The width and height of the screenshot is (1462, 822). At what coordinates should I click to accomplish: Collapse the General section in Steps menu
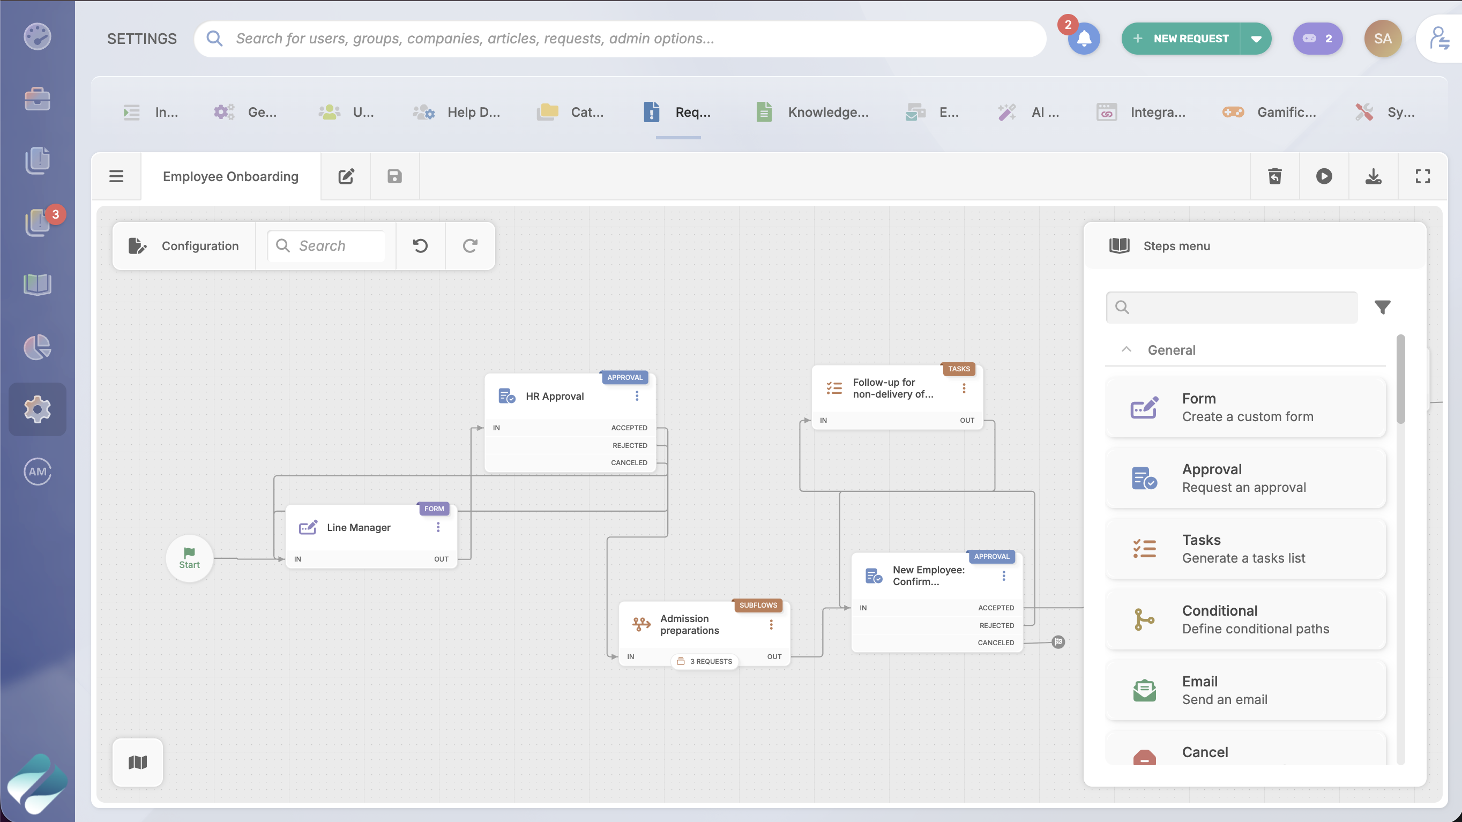[1126, 349]
